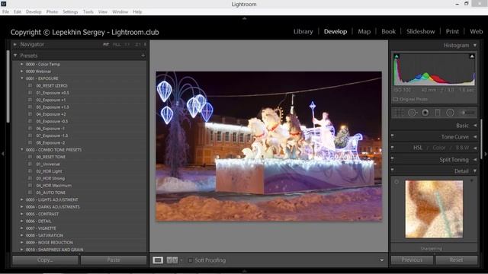
Task: Select the Adjustment Brush tool
Action: 468,113
